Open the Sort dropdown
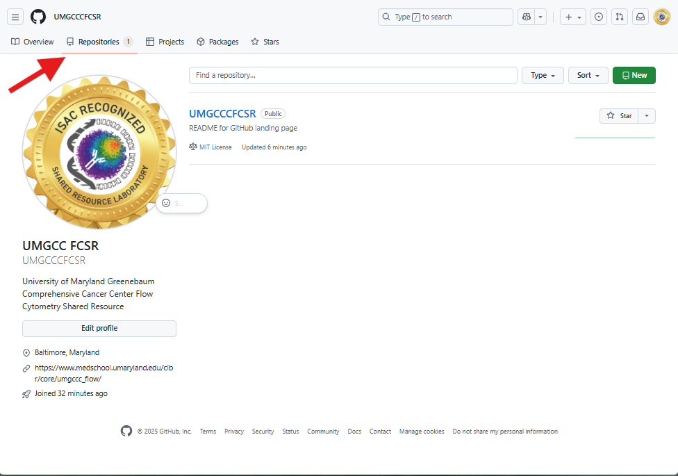The image size is (678, 476). click(588, 75)
